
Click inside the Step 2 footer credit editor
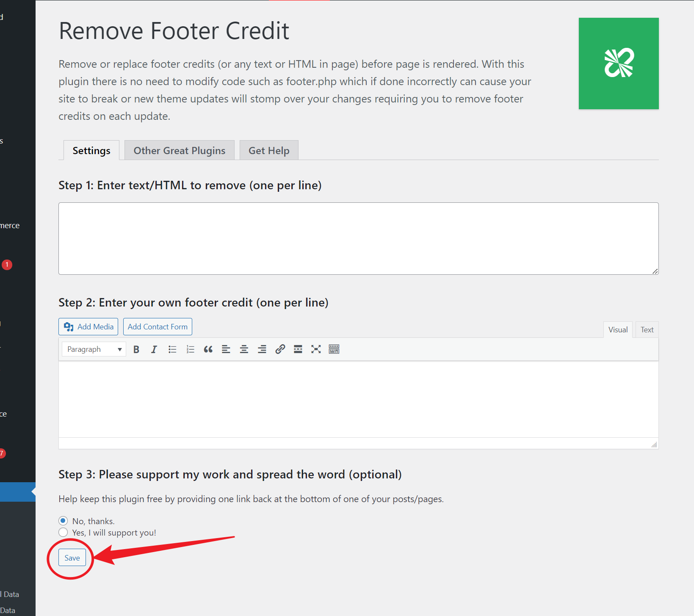[x=358, y=399]
